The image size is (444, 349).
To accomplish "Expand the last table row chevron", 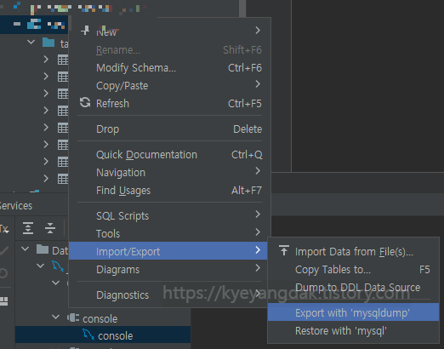I will tap(46, 179).
